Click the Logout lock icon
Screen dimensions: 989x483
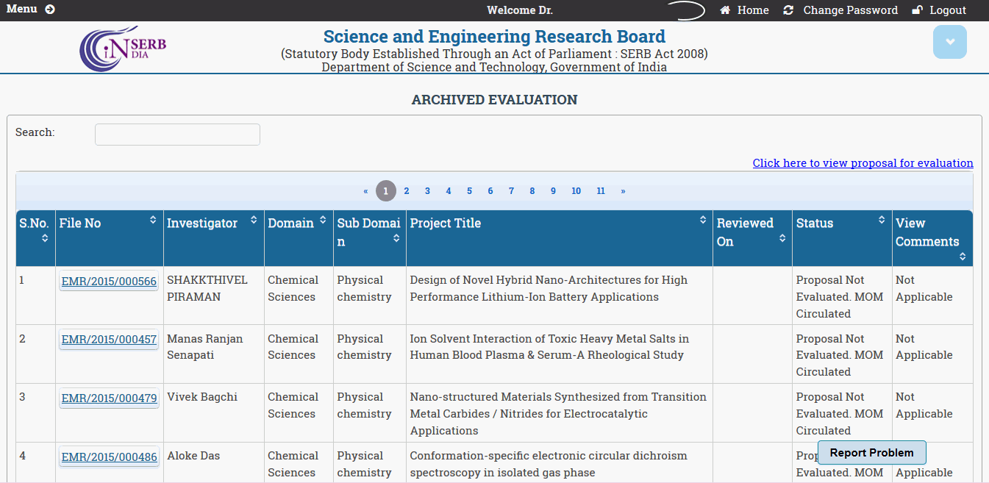tap(917, 10)
